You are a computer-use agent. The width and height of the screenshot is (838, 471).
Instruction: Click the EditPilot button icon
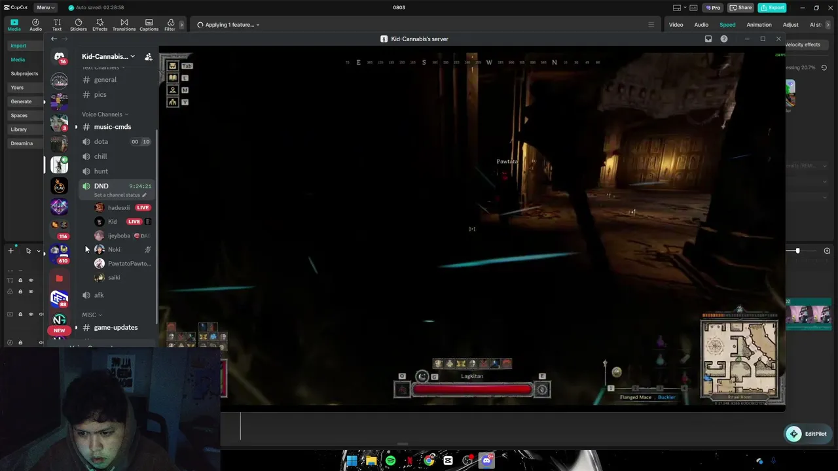pyautogui.click(x=793, y=434)
